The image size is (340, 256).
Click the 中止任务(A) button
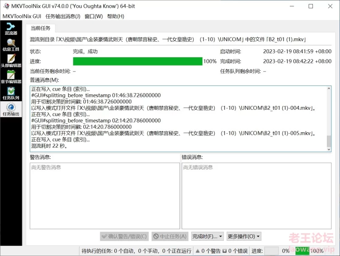coord(170,236)
